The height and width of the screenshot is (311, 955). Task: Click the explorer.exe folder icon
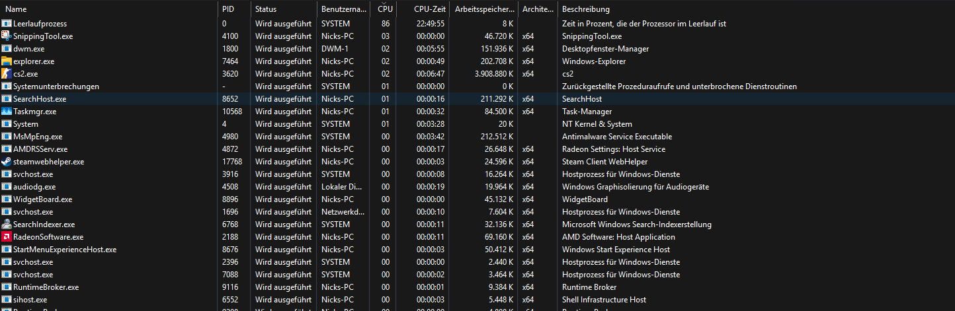coord(7,61)
